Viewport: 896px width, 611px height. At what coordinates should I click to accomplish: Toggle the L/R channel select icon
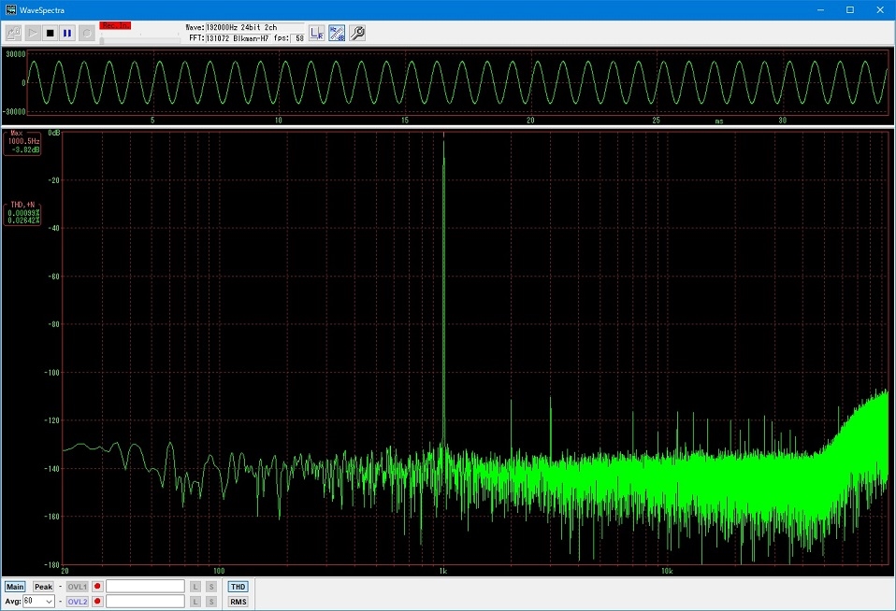coord(317,33)
